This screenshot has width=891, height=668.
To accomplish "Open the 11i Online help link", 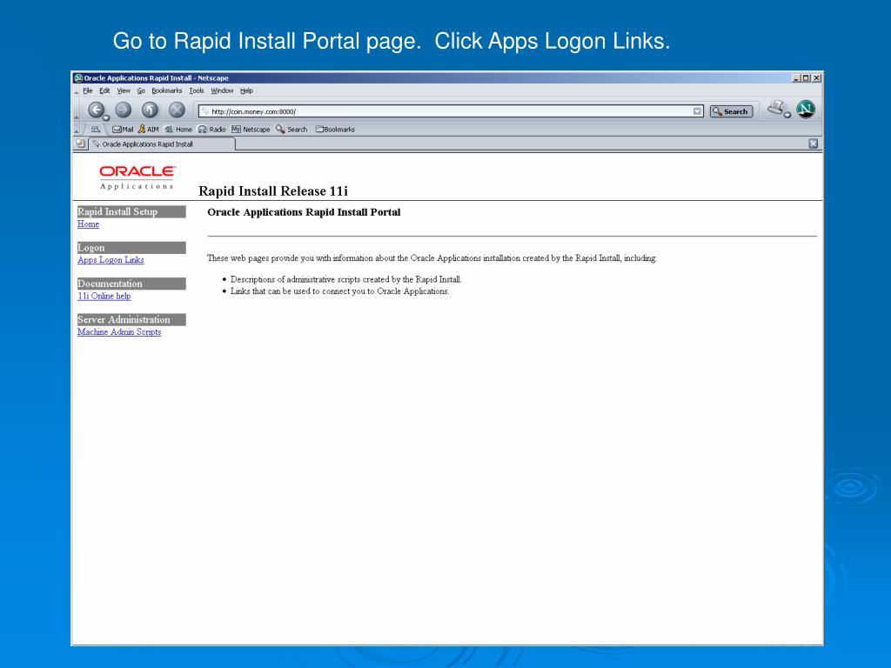I will pos(104,296).
